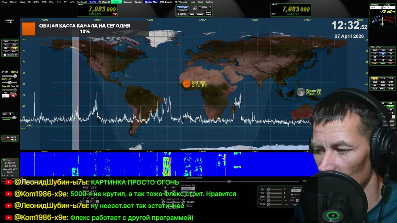Toggle the SQL squelch button

[x=8, y=114]
